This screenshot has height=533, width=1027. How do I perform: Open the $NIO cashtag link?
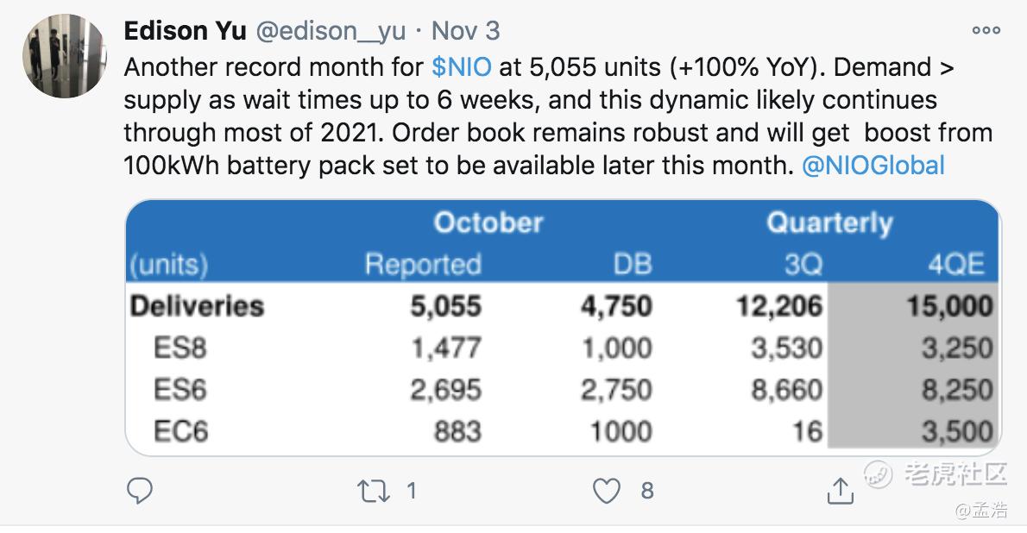click(462, 66)
